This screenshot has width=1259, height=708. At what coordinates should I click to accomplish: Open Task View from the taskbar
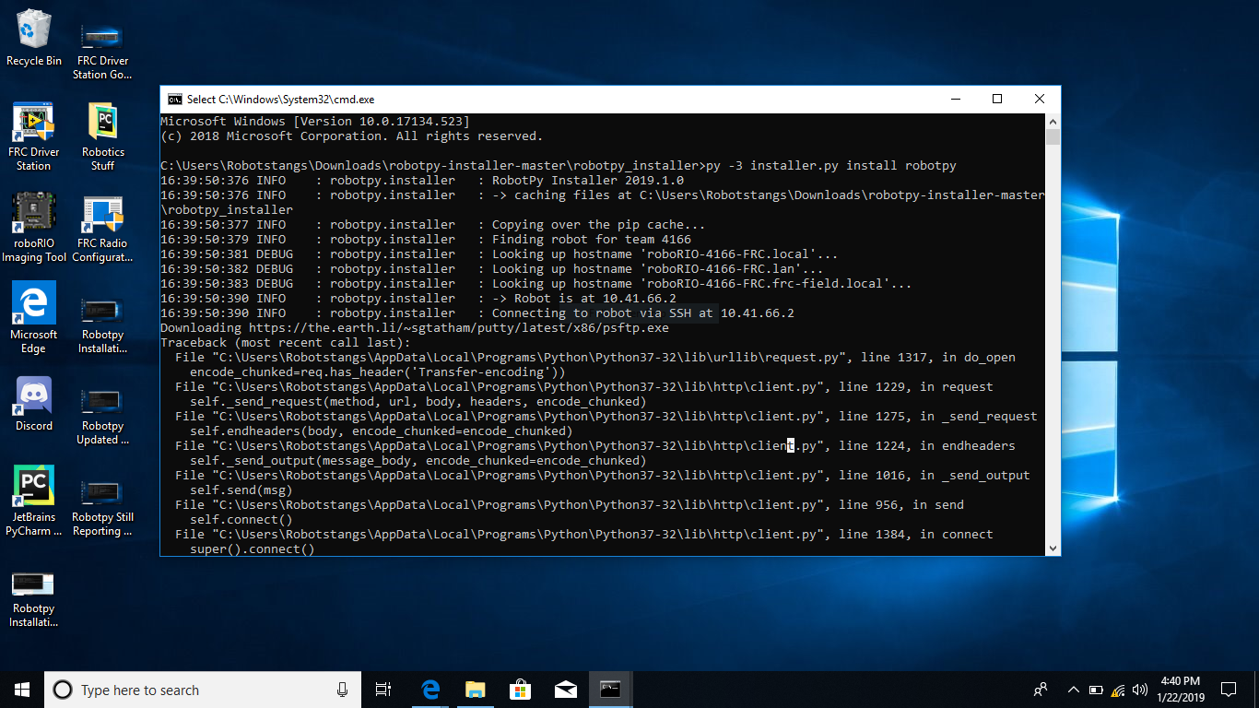click(x=383, y=690)
